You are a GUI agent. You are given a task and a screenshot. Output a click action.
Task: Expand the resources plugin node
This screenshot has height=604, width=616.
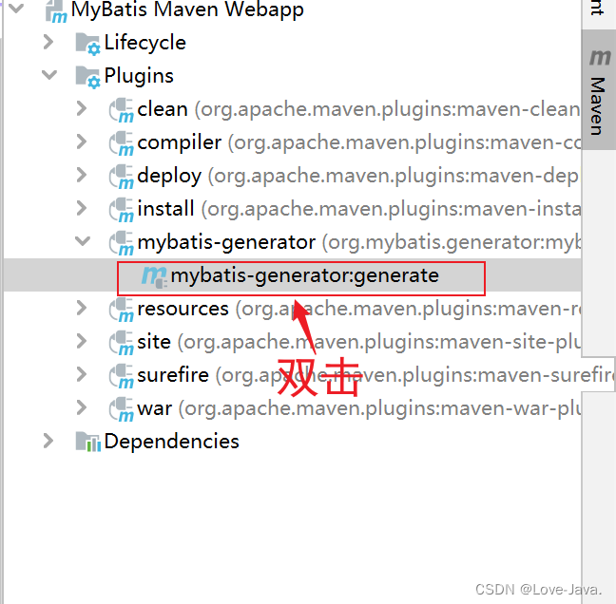(x=82, y=308)
